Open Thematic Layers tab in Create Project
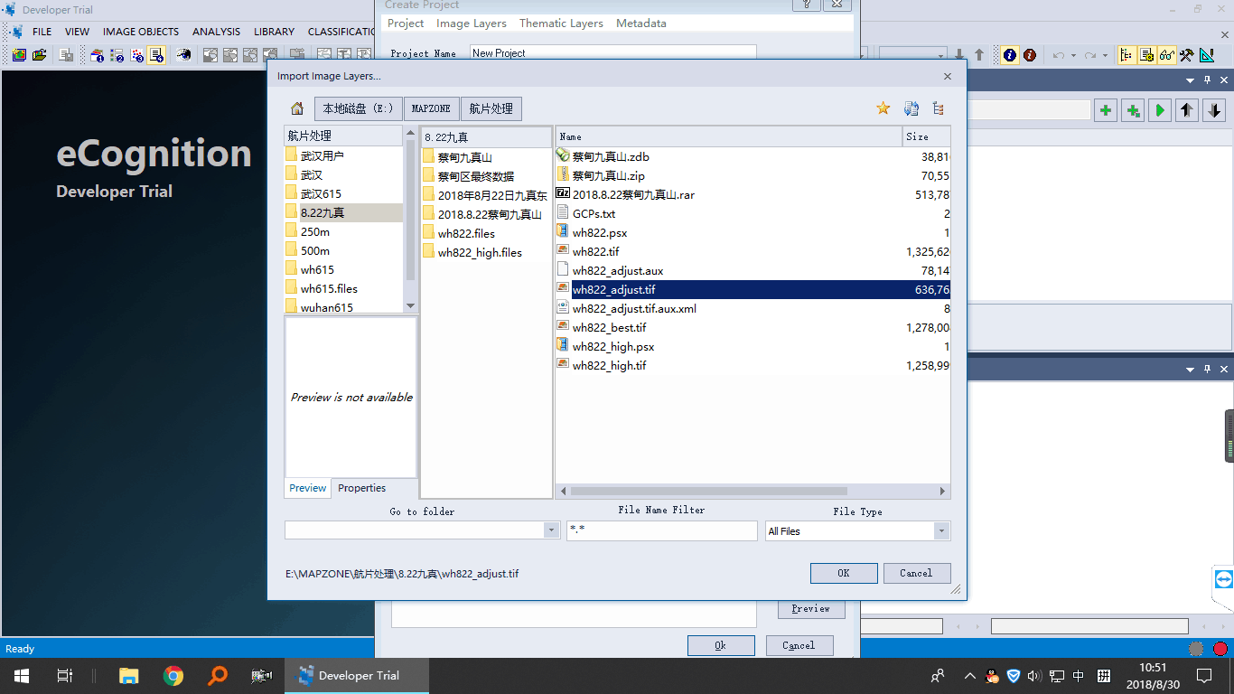This screenshot has height=694, width=1234. 561,23
